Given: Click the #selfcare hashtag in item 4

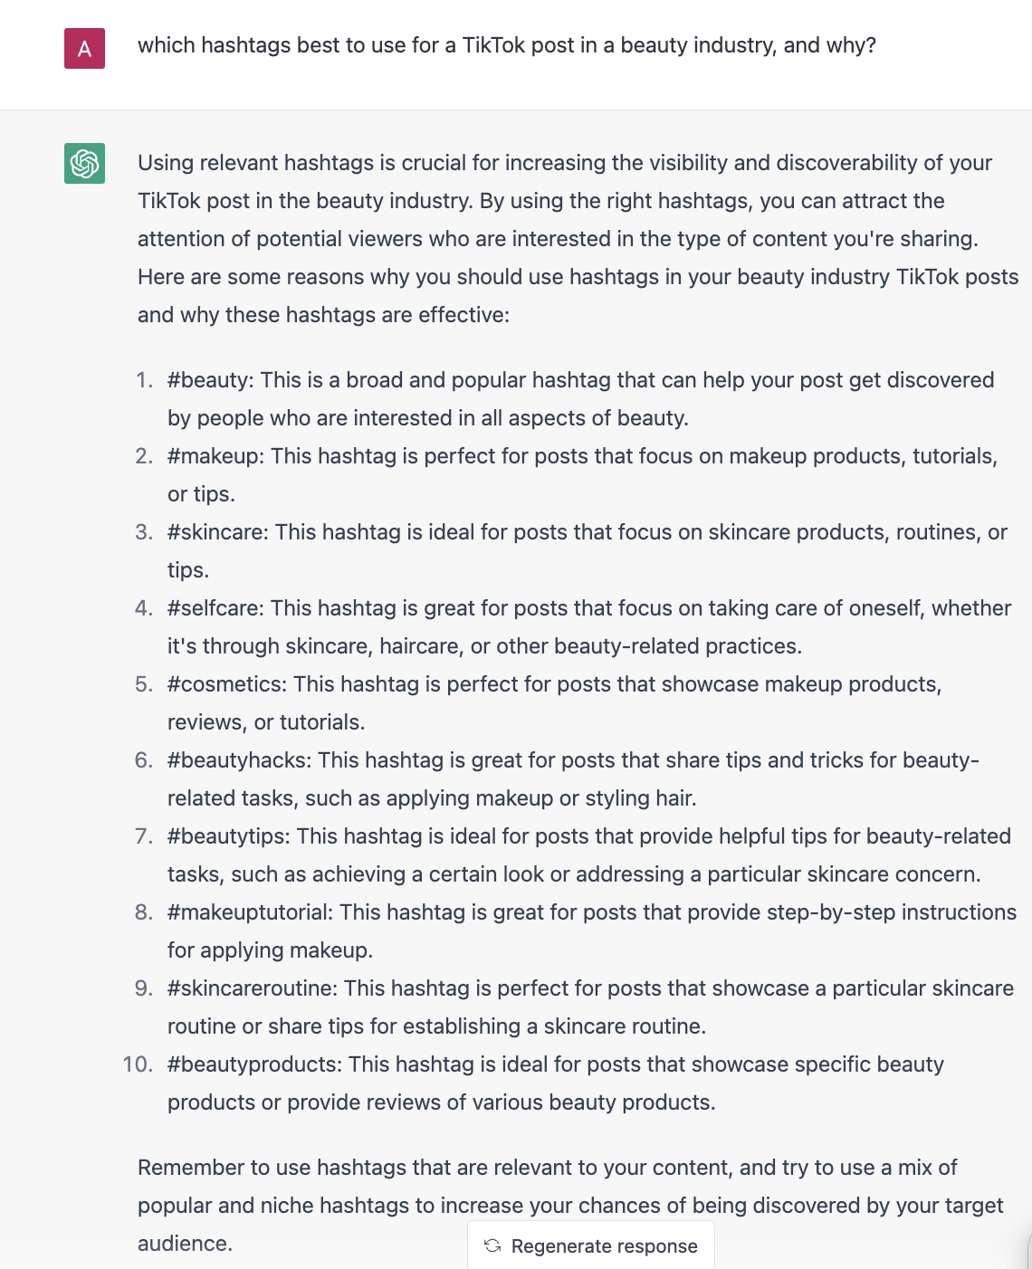Looking at the screenshot, I should click(x=215, y=608).
